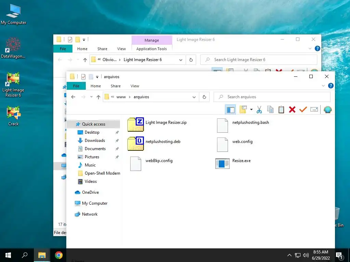
Task: Select Quick access in navigation pane
Action: [x=94, y=124]
